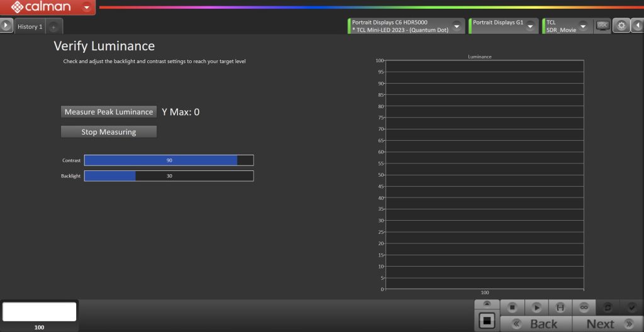The image size is (644, 332).
Task: Open the Portrait Displays C6 HDR5000 meter dropdown
Action: [457, 26]
